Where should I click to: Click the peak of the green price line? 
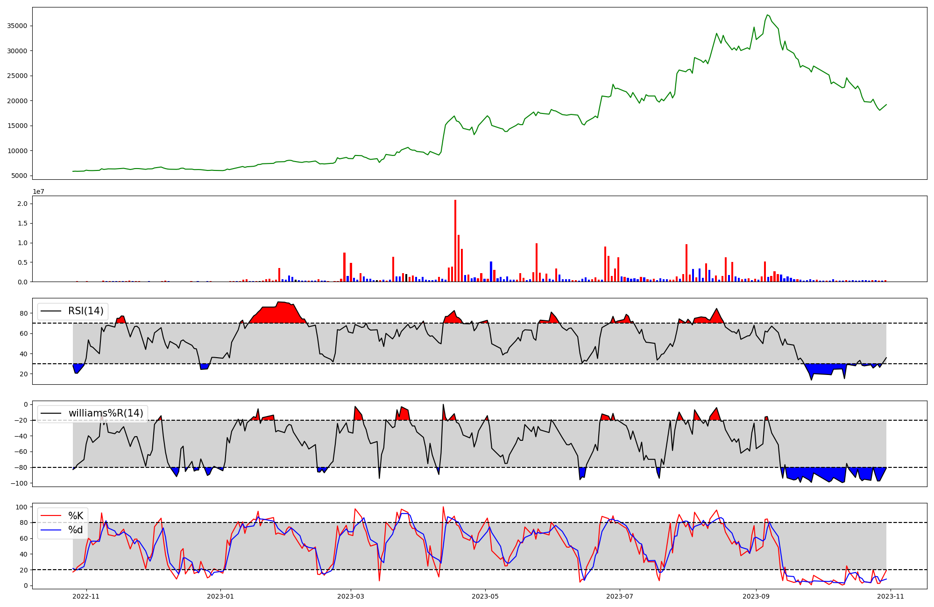(767, 15)
